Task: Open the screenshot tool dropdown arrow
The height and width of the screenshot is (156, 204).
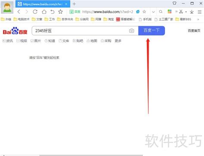Action: click(186, 12)
